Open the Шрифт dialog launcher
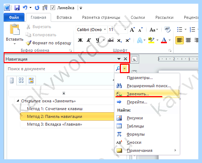 click(170, 51)
